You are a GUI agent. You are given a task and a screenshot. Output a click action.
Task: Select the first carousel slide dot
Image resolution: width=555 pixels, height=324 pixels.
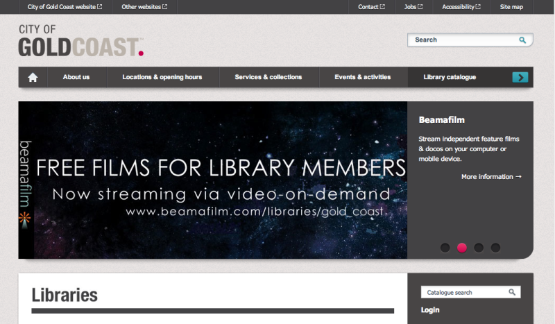pos(445,248)
